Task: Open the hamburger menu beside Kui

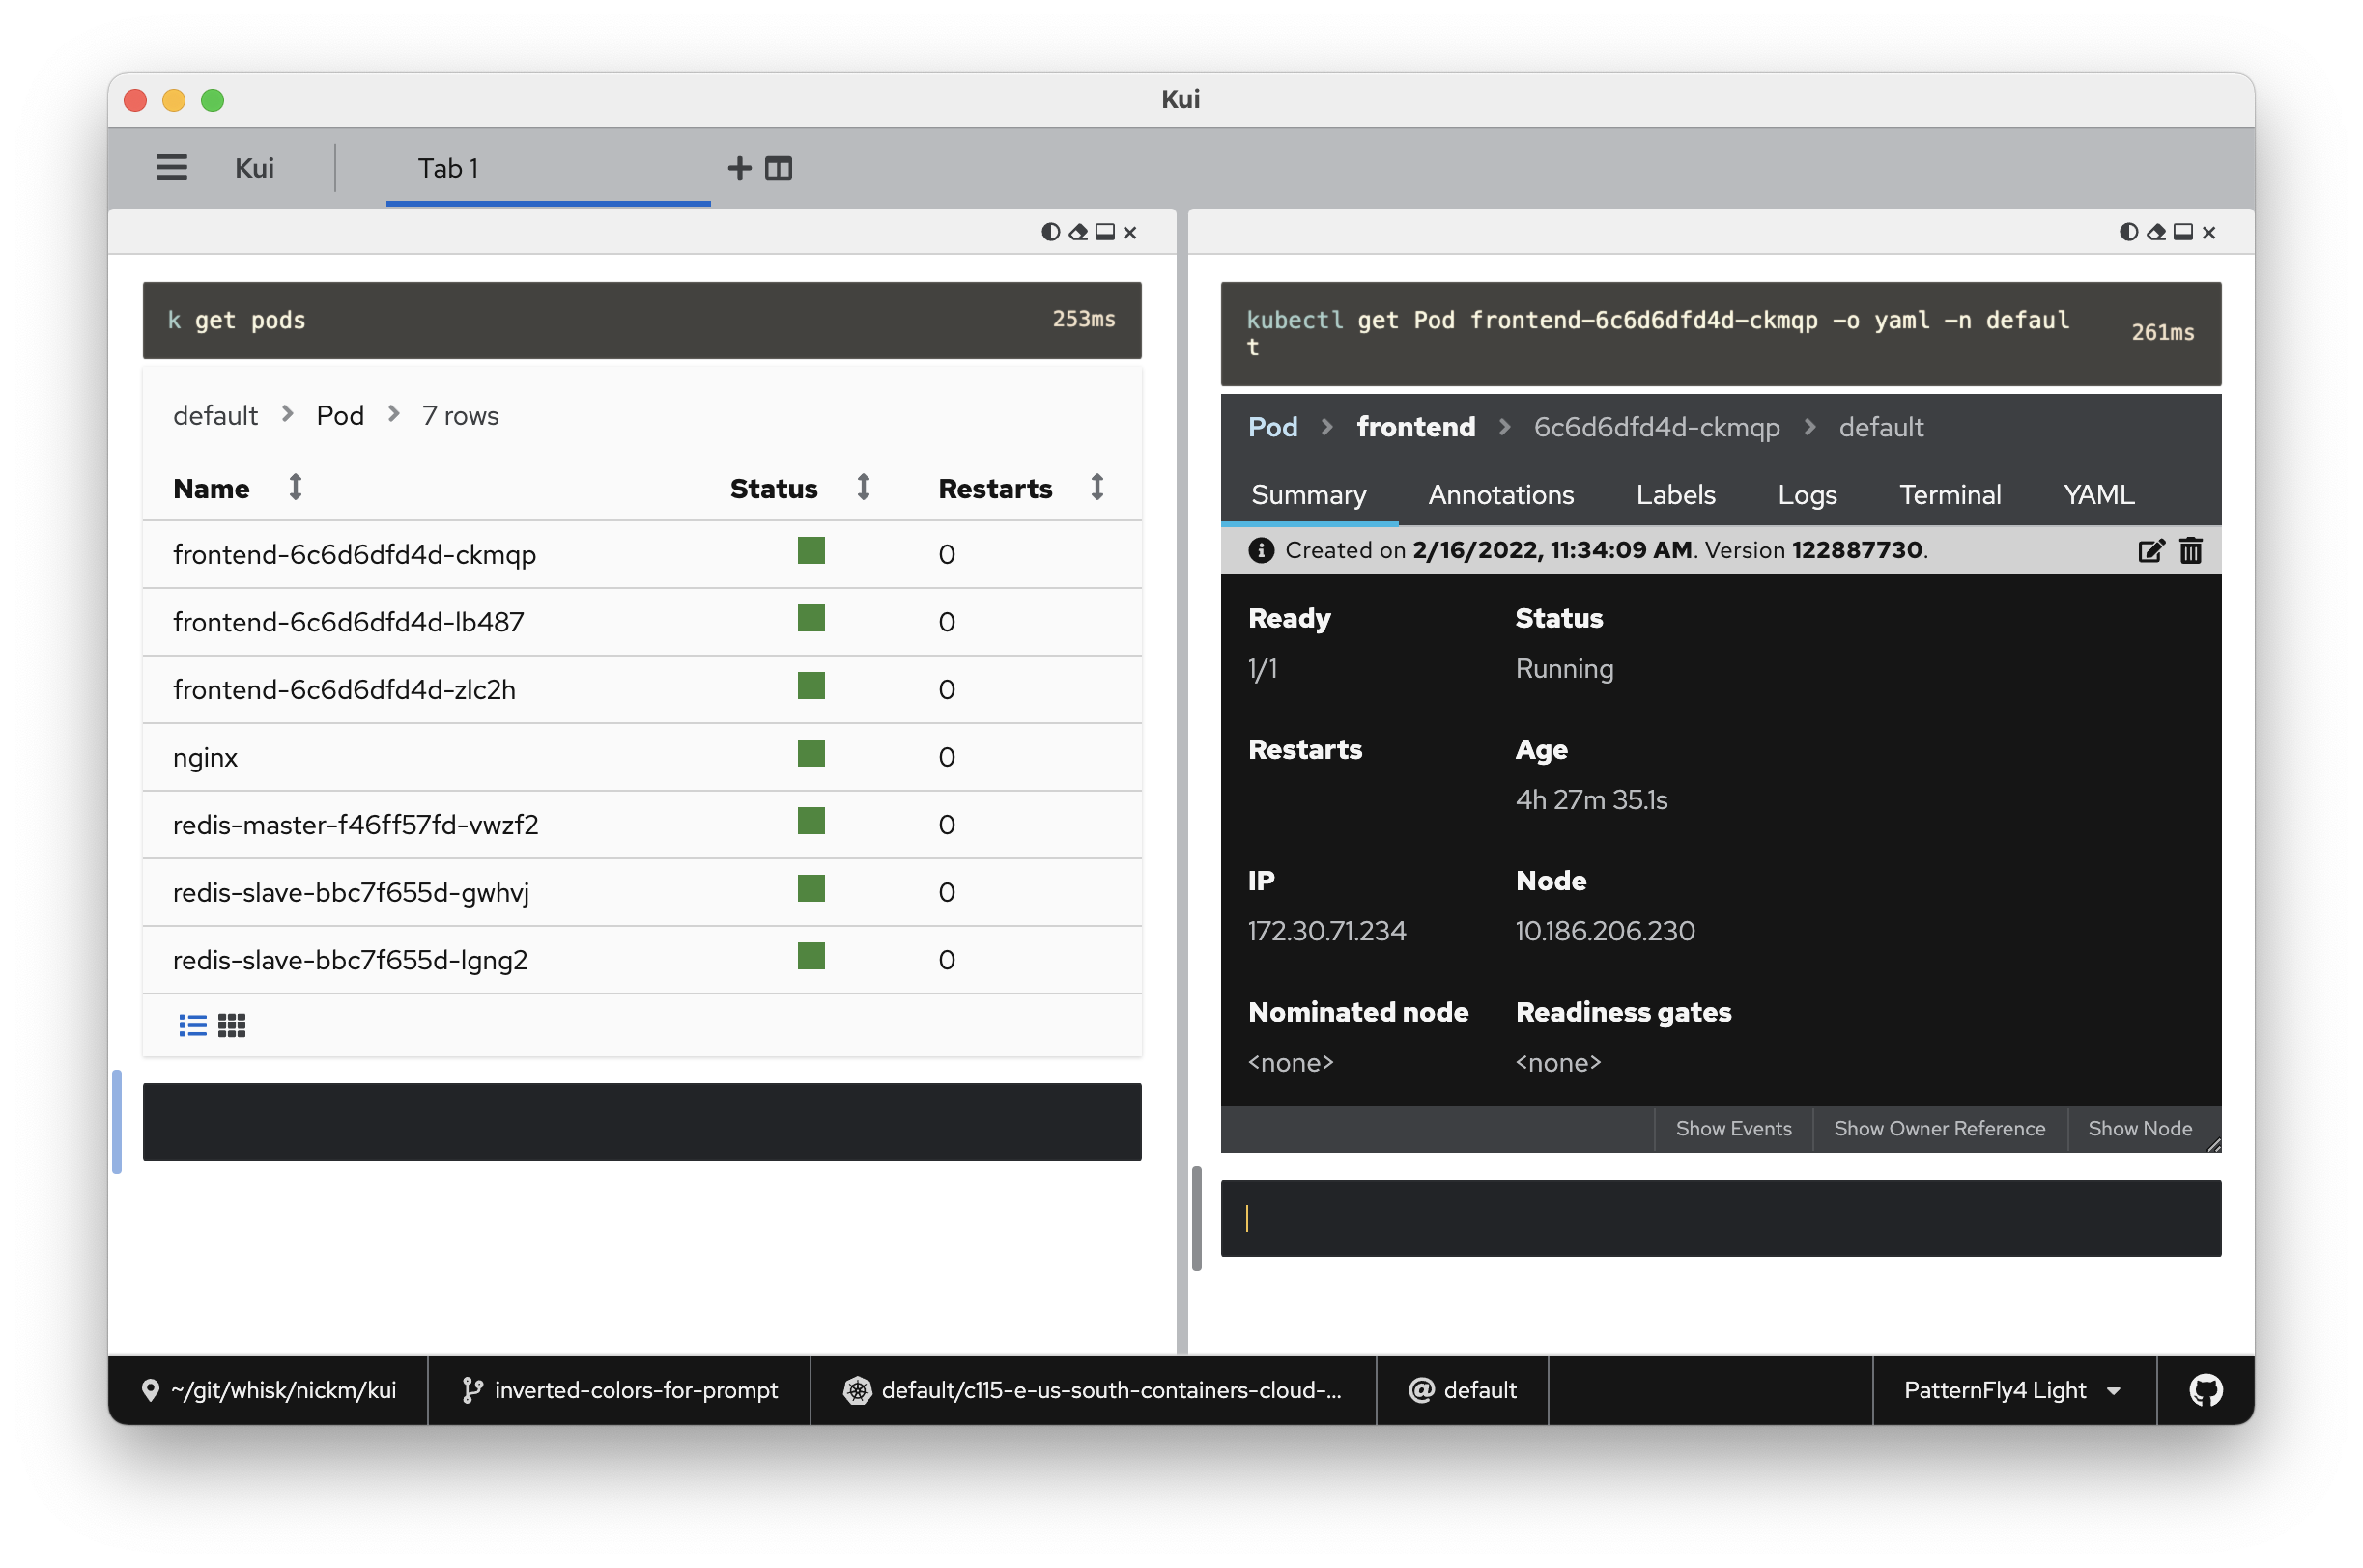Action: (x=171, y=167)
